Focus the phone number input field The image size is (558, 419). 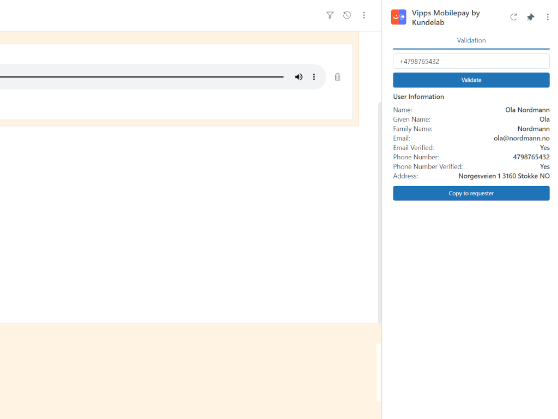pos(471,61)
